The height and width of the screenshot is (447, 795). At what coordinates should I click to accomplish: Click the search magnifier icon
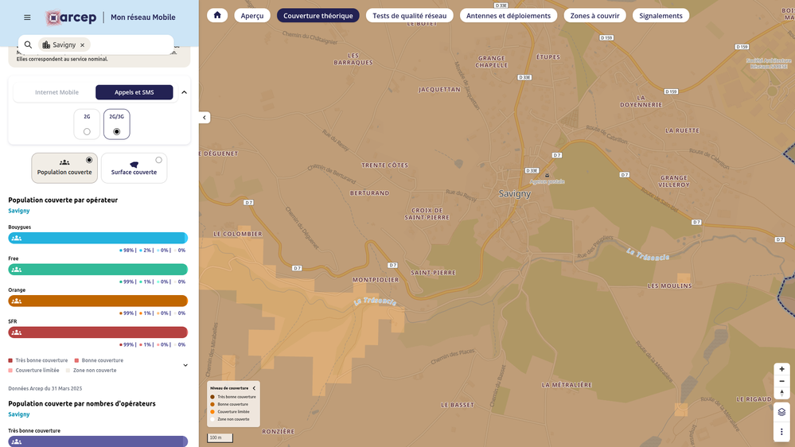[x=29, y=45]
